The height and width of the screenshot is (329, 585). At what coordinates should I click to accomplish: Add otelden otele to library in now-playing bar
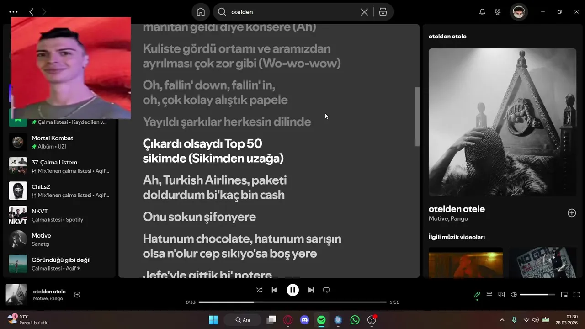coord(77,295)
